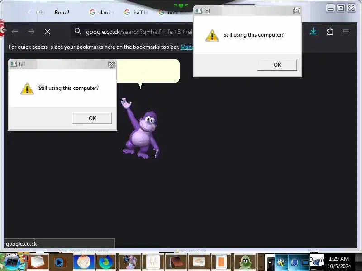Open the Manage bookmarks link
This screenshot has height=271, width=362.
pos(186,47)
